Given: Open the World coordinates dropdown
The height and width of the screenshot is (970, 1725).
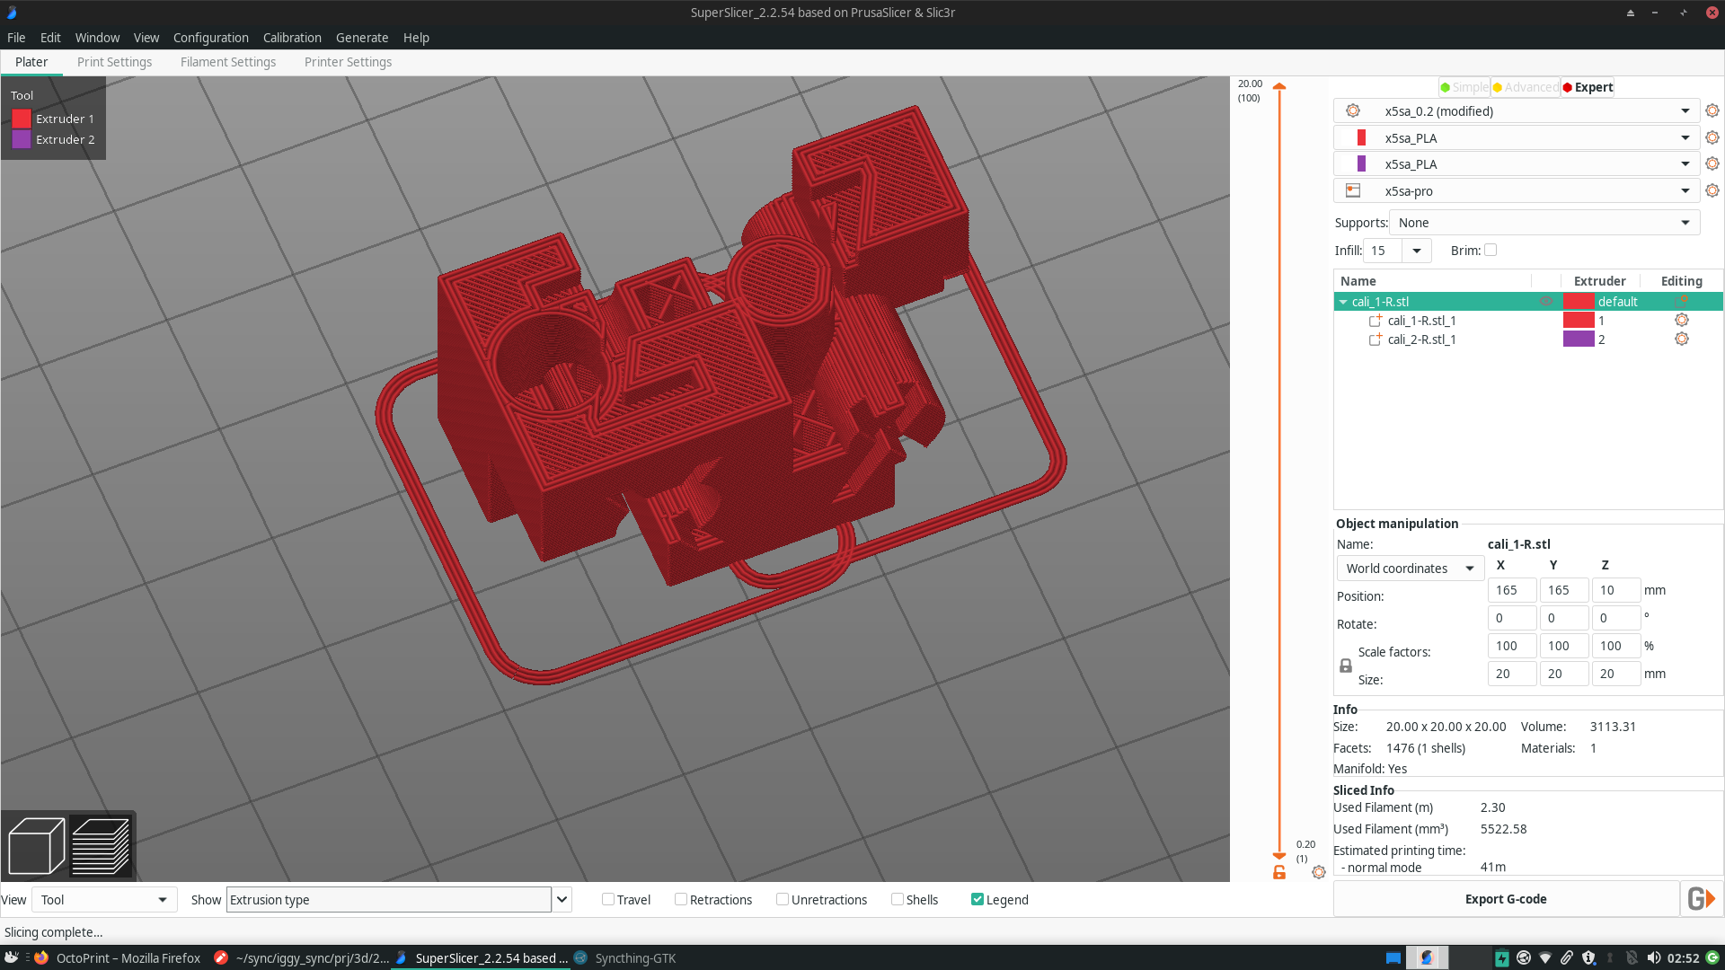Looking at the screenshot, I should pyautogui.click(x=1409, y=568).
